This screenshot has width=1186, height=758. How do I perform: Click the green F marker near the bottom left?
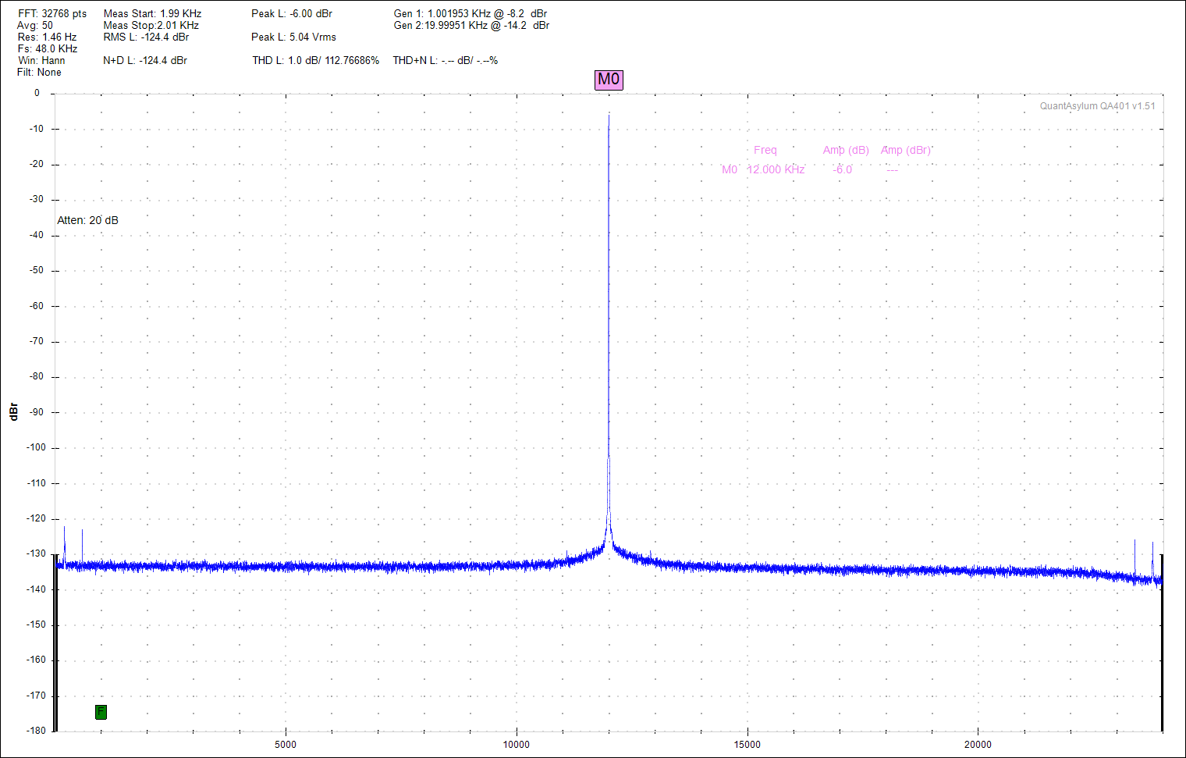tap(101, 712)
